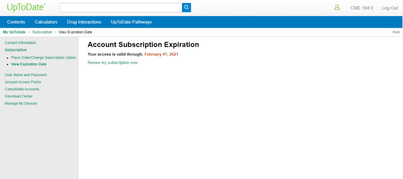Go to UpToDate Pathways

click(131, 22)
